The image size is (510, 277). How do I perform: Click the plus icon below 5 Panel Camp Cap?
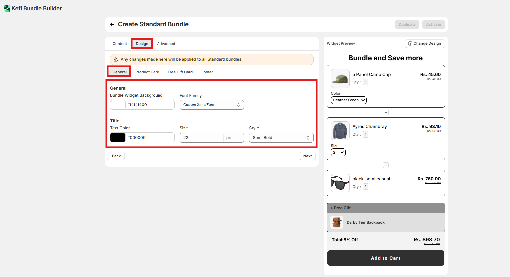[x=386, y=113]
